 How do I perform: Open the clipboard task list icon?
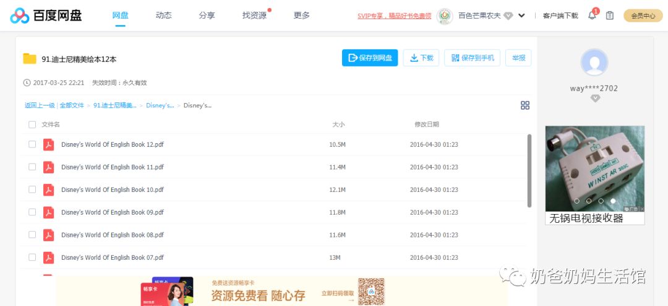pos(610,15)
